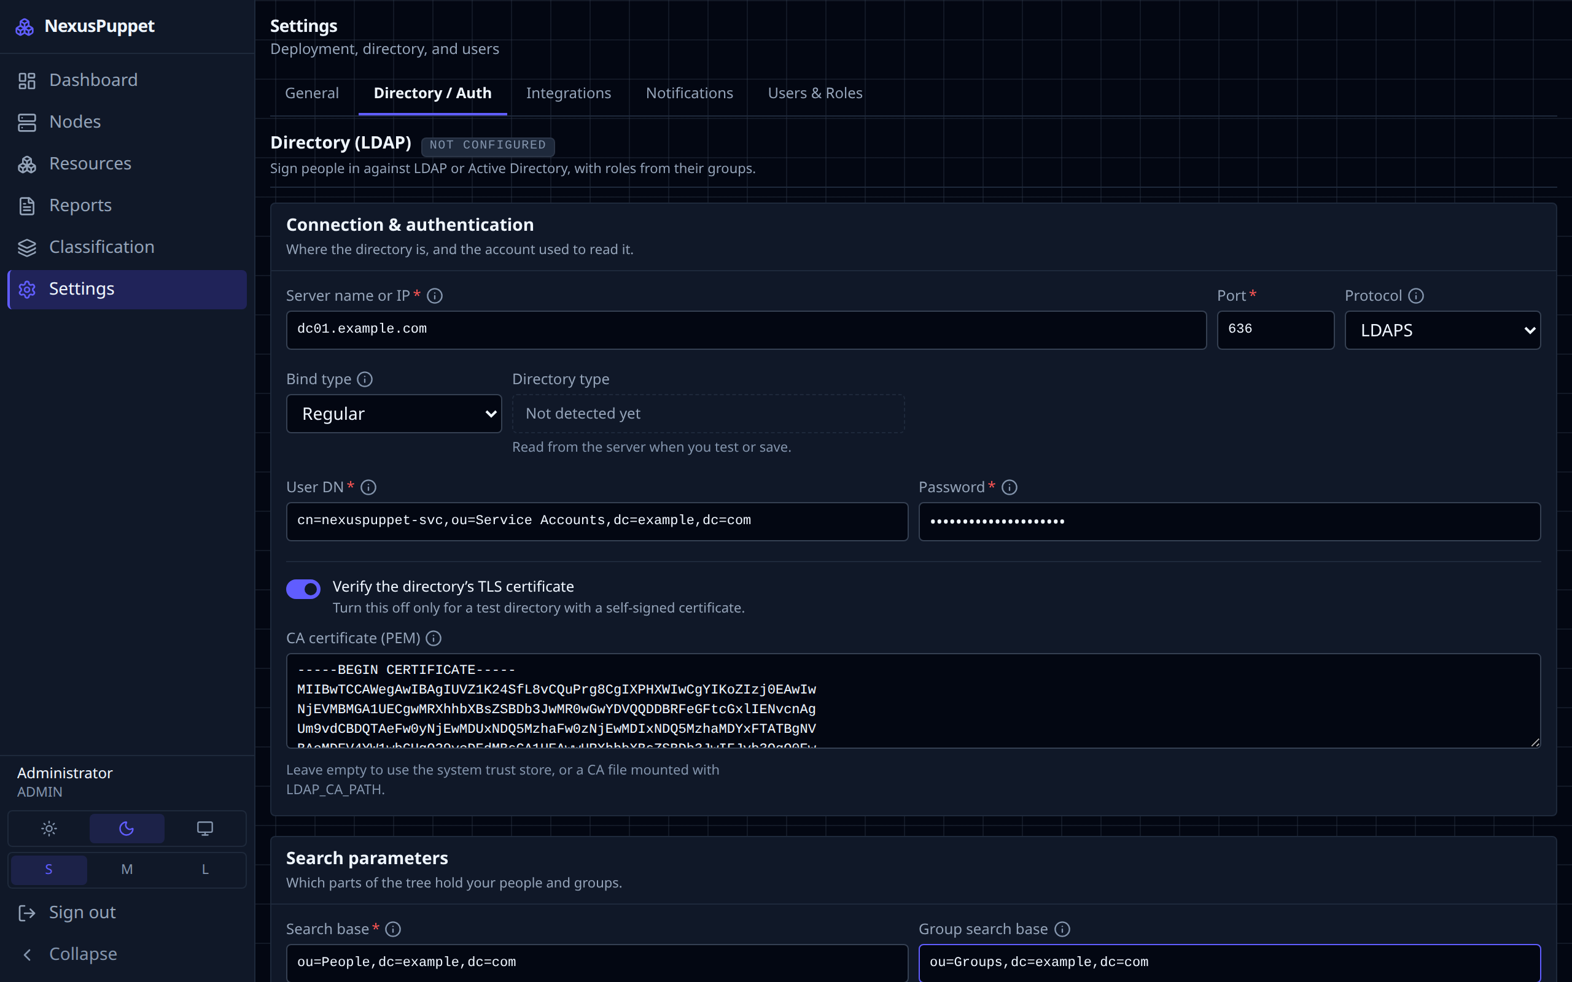Screen dimensions: 1572x982
Task: Click info icon next to Group search base
Action: click(1062, 929)
